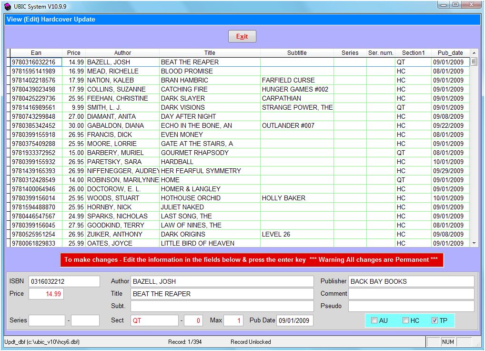Click the second Series number field

[x=85, y=320]
